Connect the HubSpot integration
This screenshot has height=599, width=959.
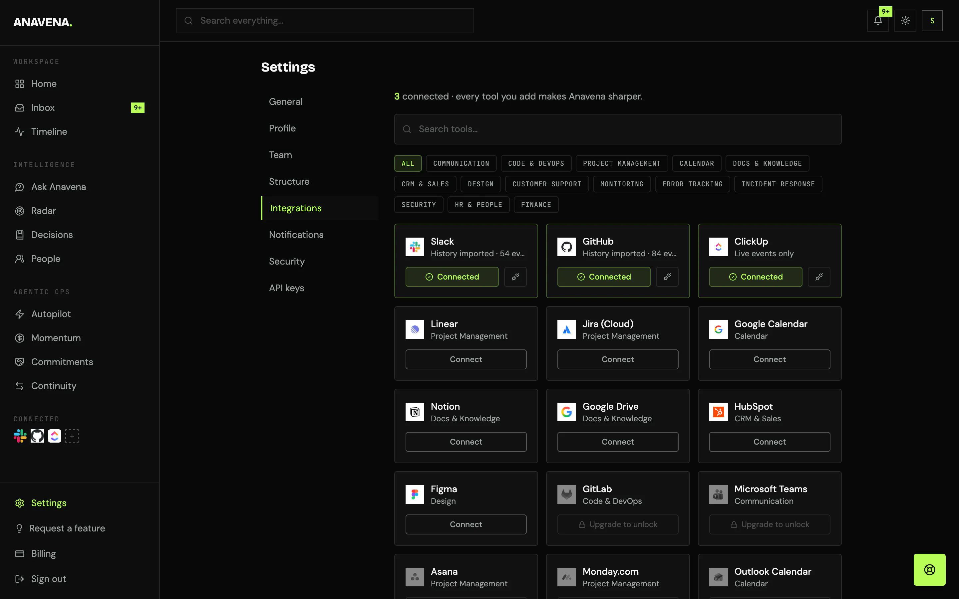click(769, 442)
